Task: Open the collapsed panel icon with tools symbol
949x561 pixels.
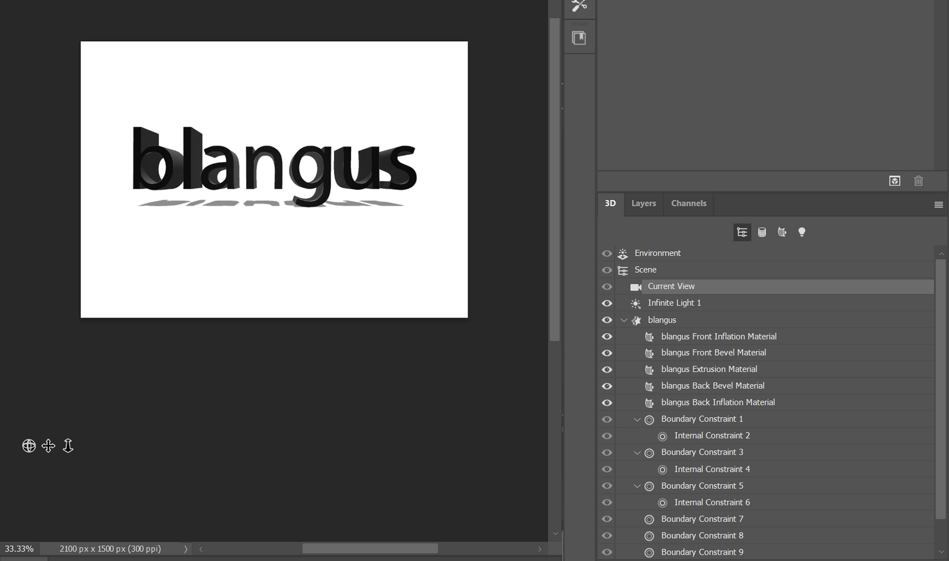Action: click(x=579, y=6)
